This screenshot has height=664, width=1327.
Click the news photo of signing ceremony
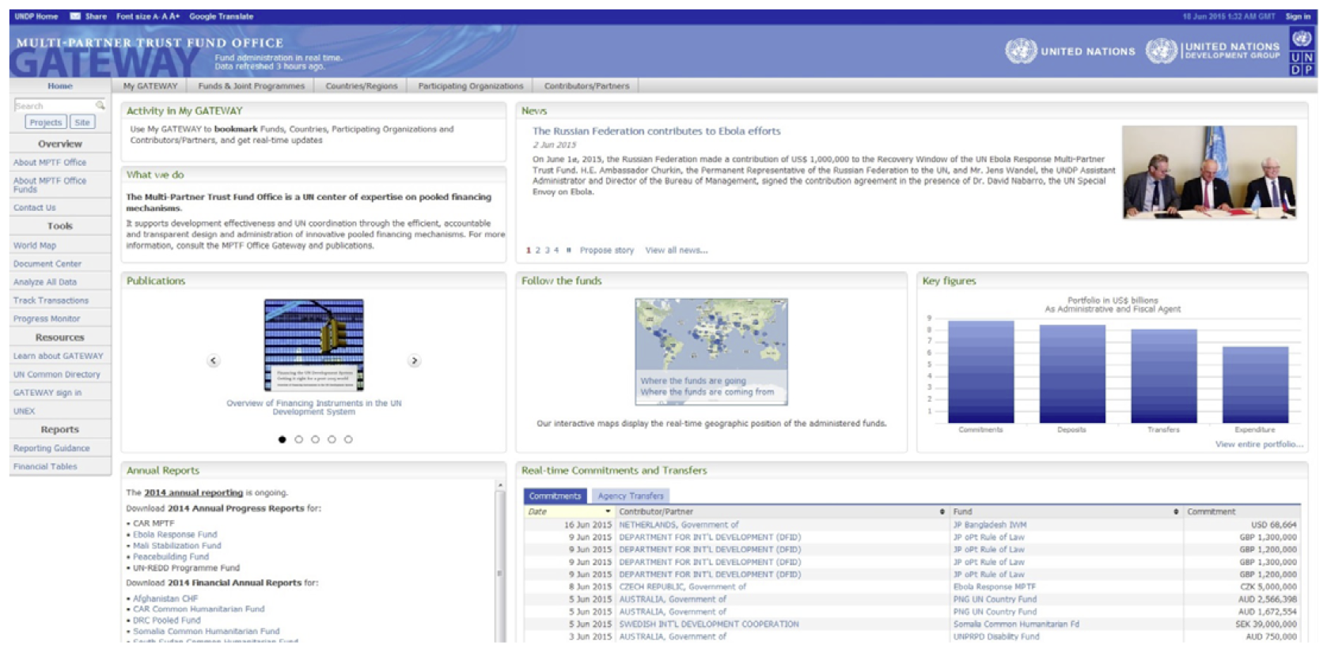tap(1209, 172)
